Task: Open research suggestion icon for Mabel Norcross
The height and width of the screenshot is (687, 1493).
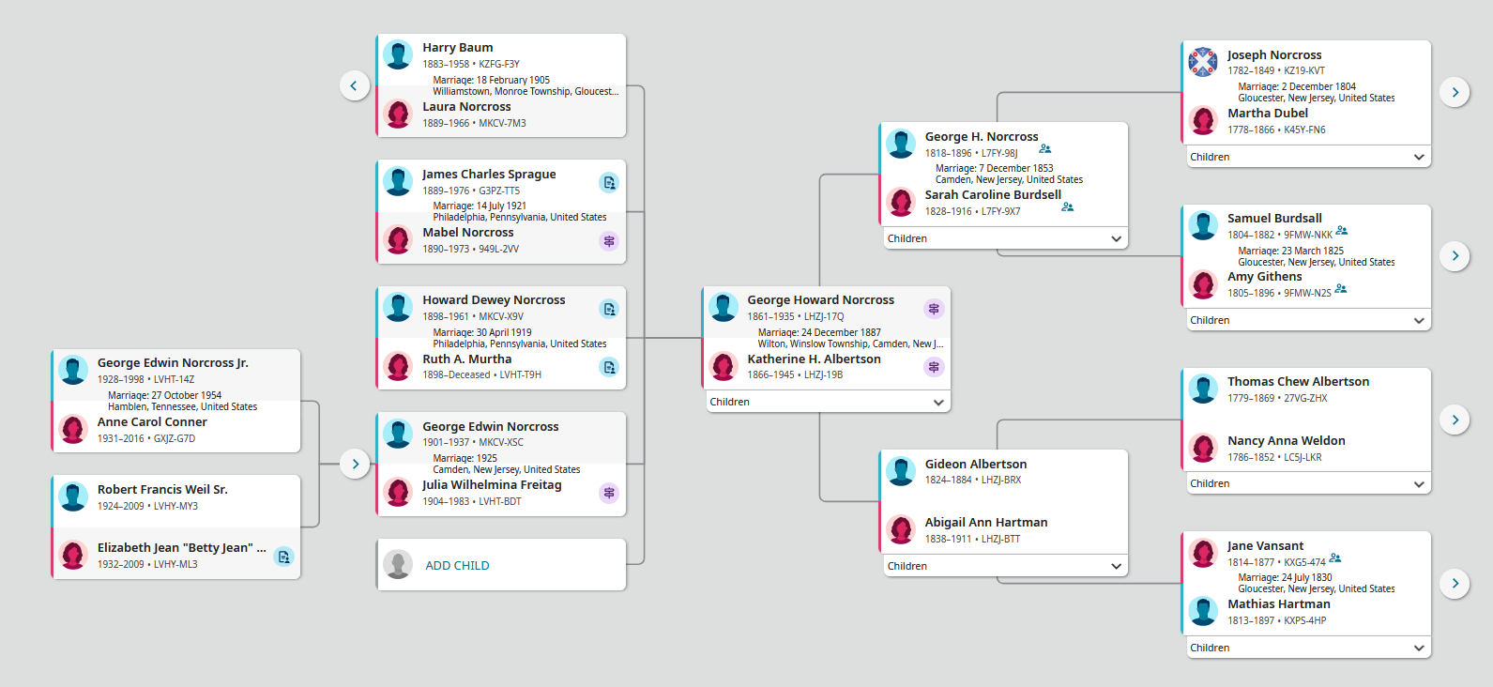Action: click(x=609, y=241)
